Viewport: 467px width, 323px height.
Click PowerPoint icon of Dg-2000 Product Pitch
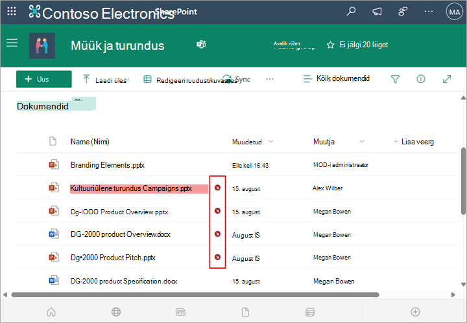pos(54,257)
